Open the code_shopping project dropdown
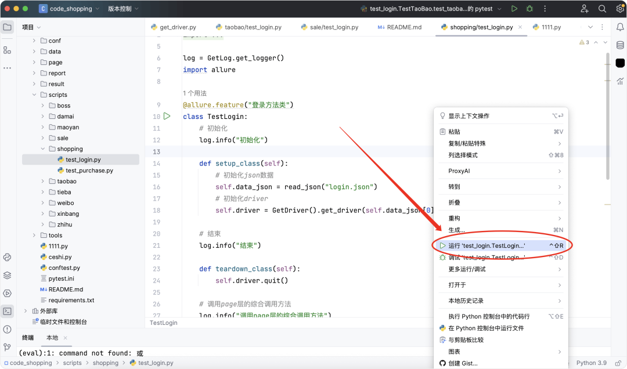Screen dimensions: 627x369 69,8
